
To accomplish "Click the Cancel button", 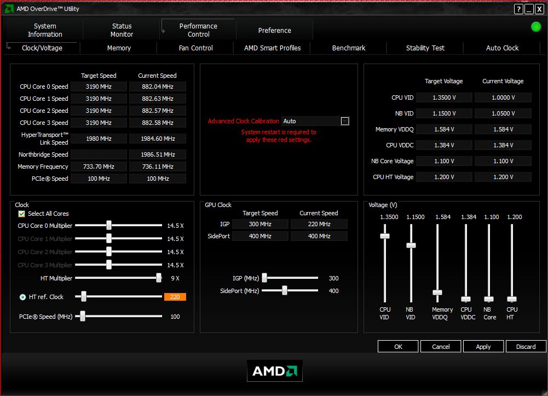I will (441, 347).
